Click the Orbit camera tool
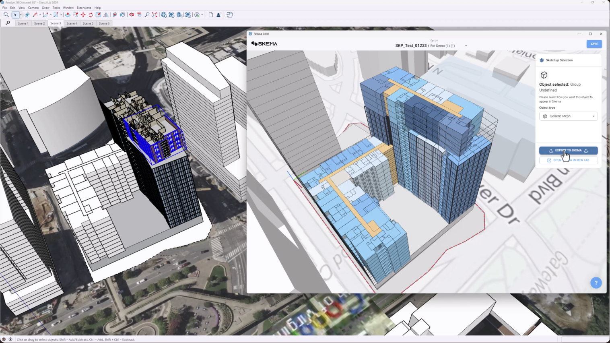 click(132, 15)
